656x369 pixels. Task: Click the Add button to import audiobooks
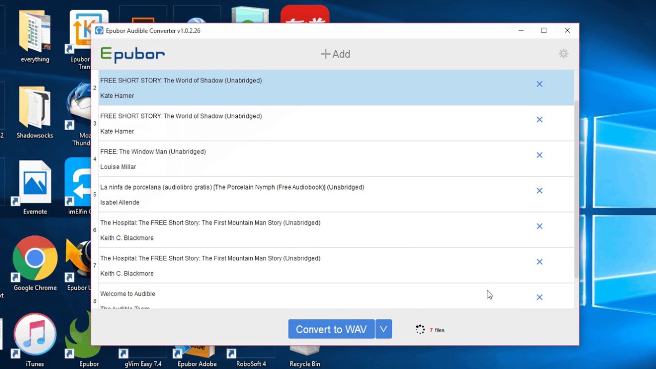click(x=336, y=54)
